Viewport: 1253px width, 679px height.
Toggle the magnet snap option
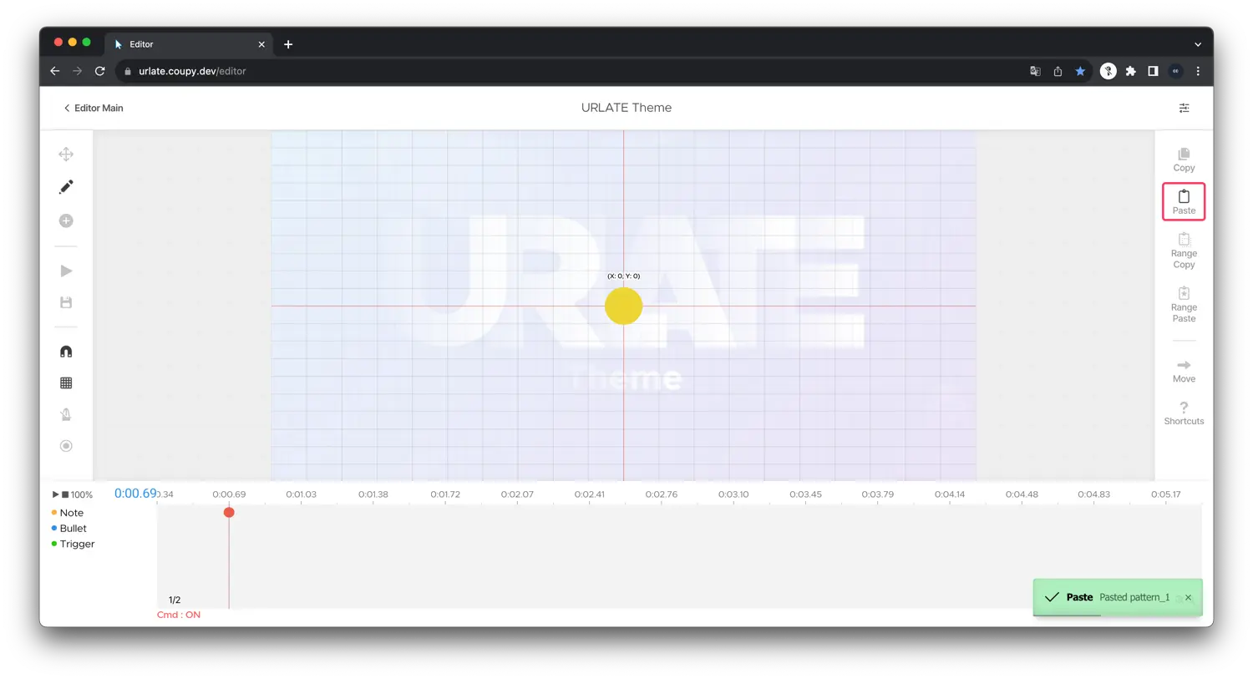[x=66, y=352]
